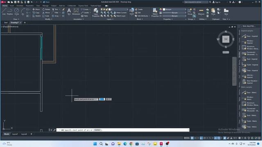Toggle clean screen icon in status bar
Screen dimensions: 262x147
point(256,138)
